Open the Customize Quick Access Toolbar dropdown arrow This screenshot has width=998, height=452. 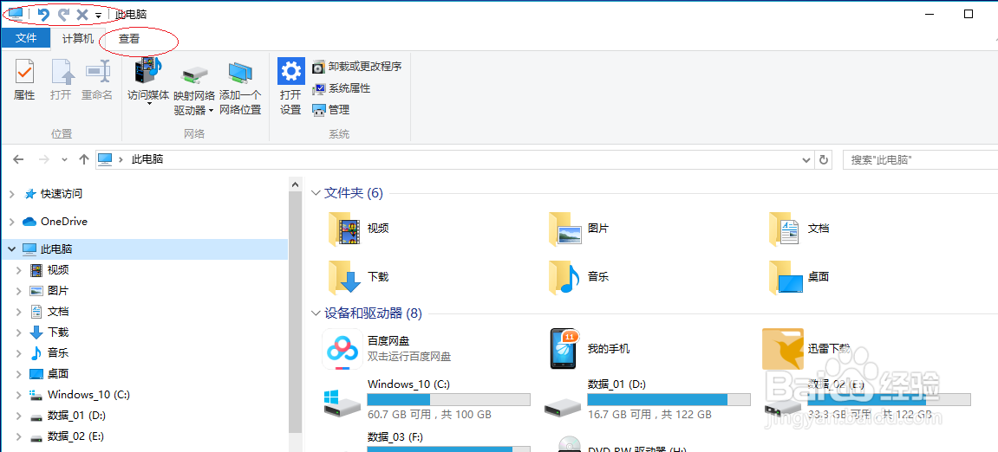(98, 15)
